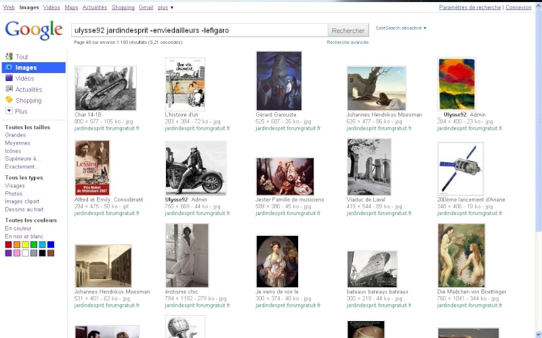Pick the green color swatch
The image size is (542, 338).
pyautogui.click(x=34, y=245)
